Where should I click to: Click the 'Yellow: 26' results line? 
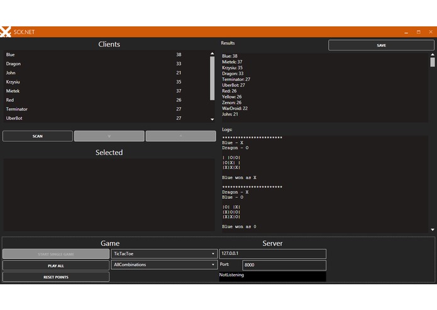[x=231, y=97]
